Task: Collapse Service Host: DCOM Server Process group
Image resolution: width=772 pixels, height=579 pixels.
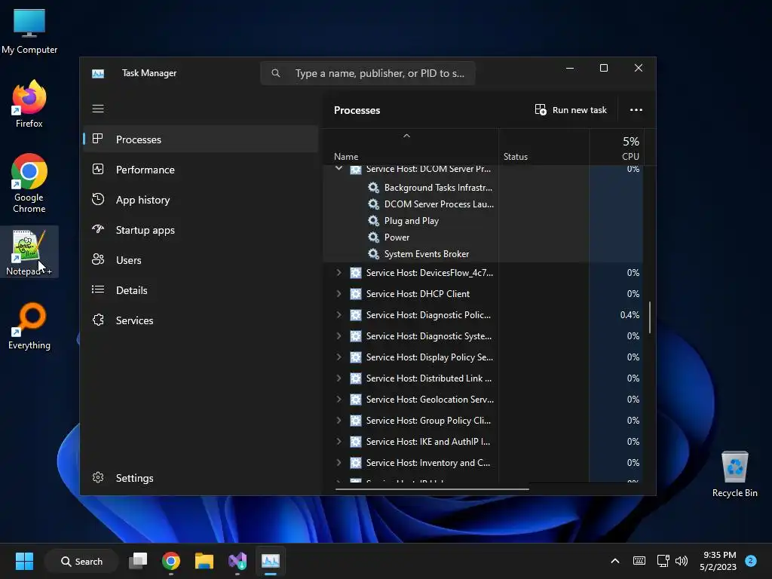Action: point(339,168)
